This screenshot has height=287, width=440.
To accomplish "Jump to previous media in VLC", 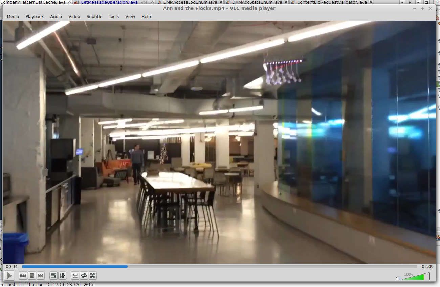I will [23, 276].
